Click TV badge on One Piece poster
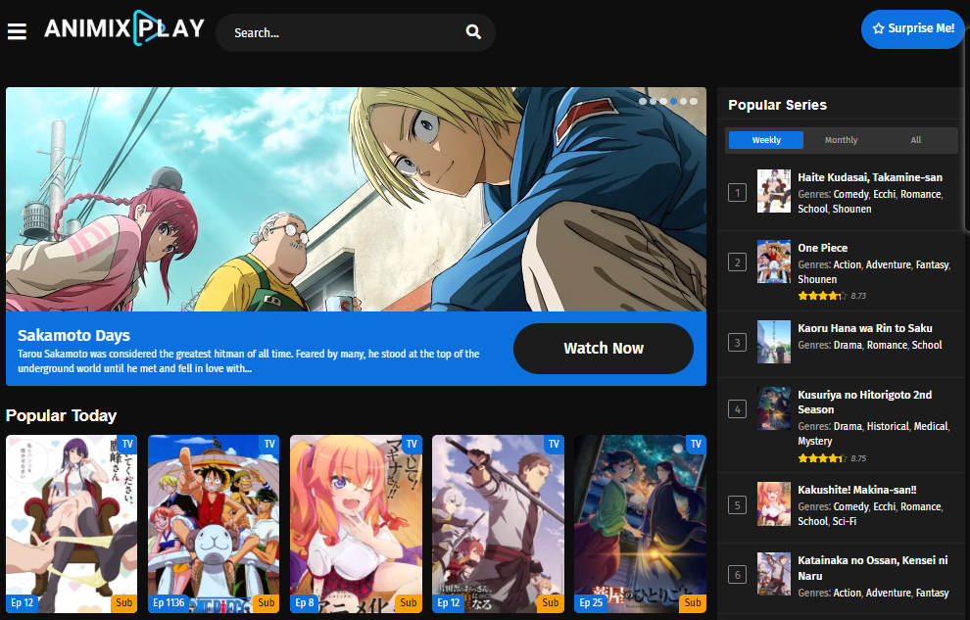The height and width of the screenshot is (620, 970). click(x=269, y=444)
